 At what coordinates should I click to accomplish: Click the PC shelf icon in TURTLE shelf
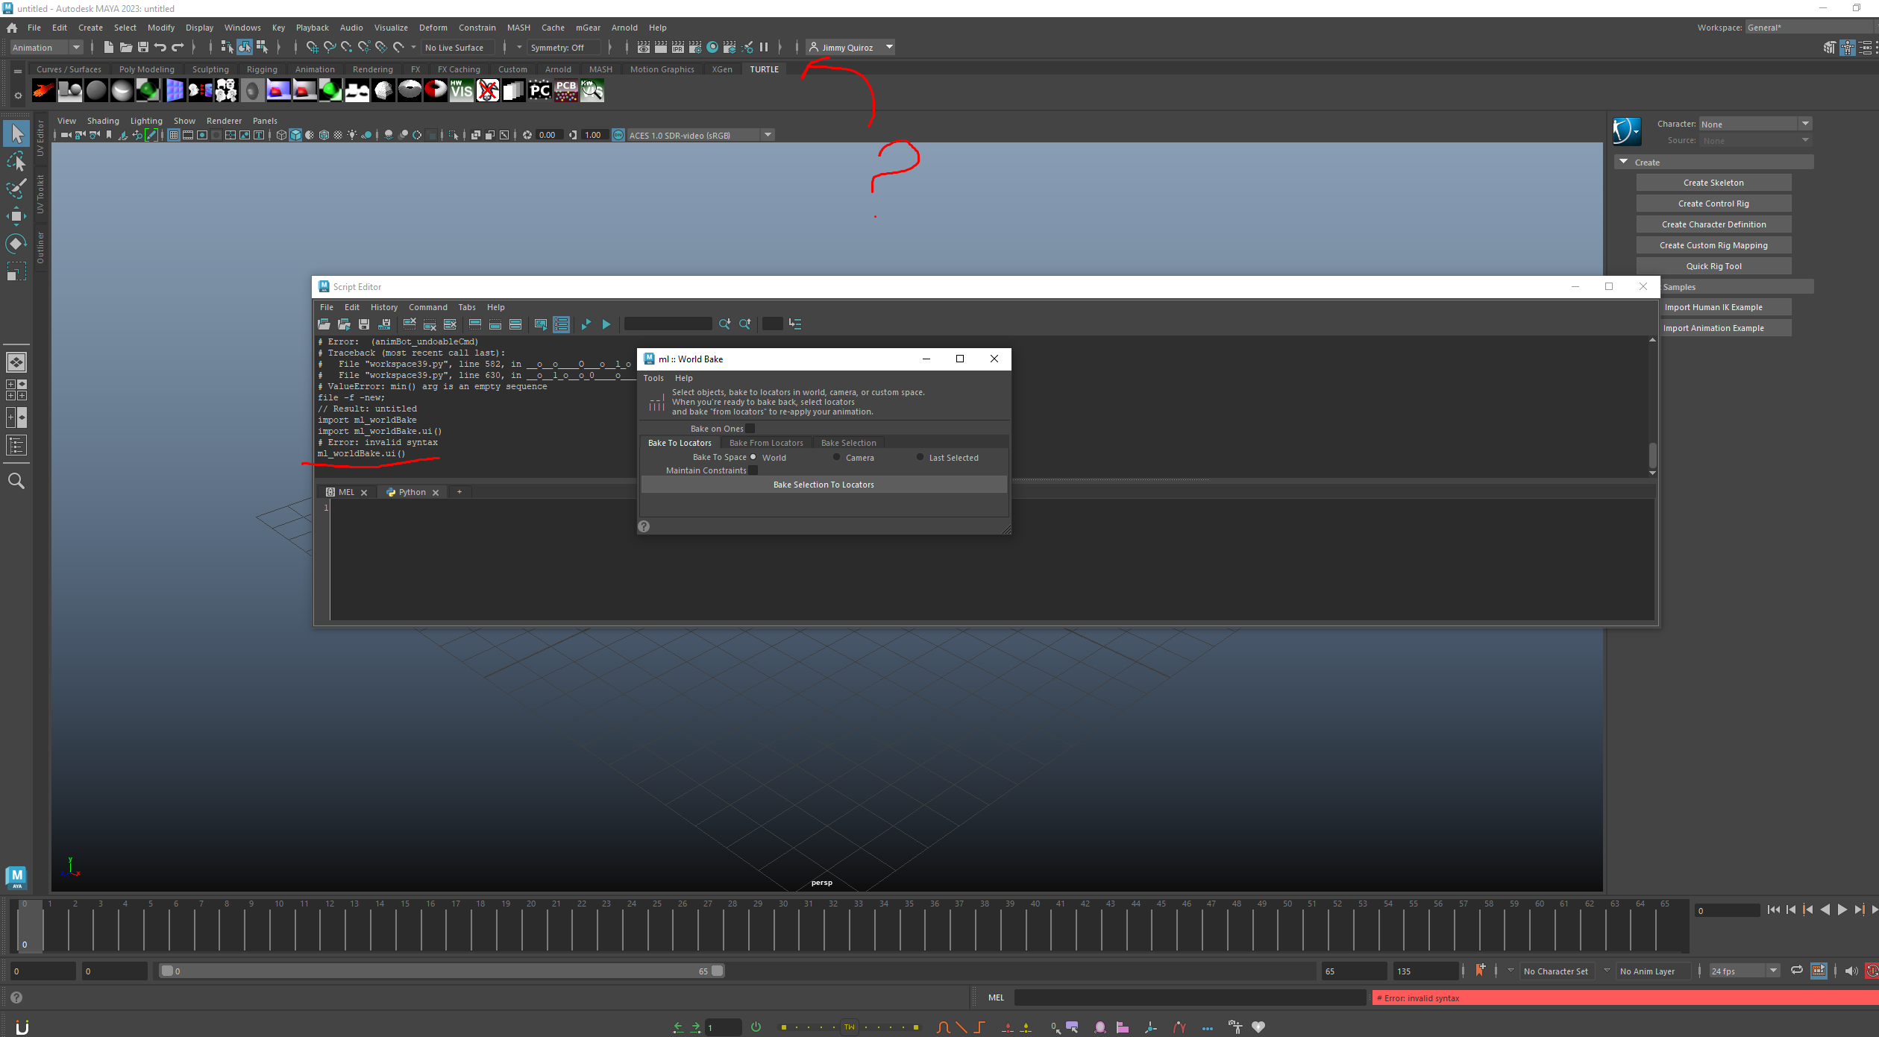539,91
